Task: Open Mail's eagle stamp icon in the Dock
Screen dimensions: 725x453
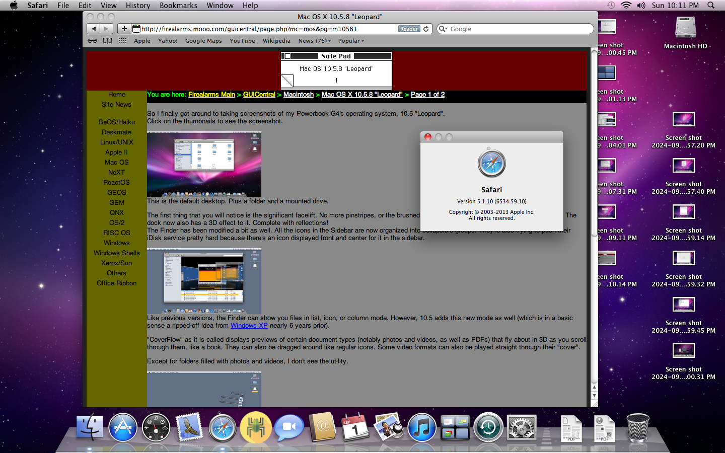Action: (x=189, y=427)
